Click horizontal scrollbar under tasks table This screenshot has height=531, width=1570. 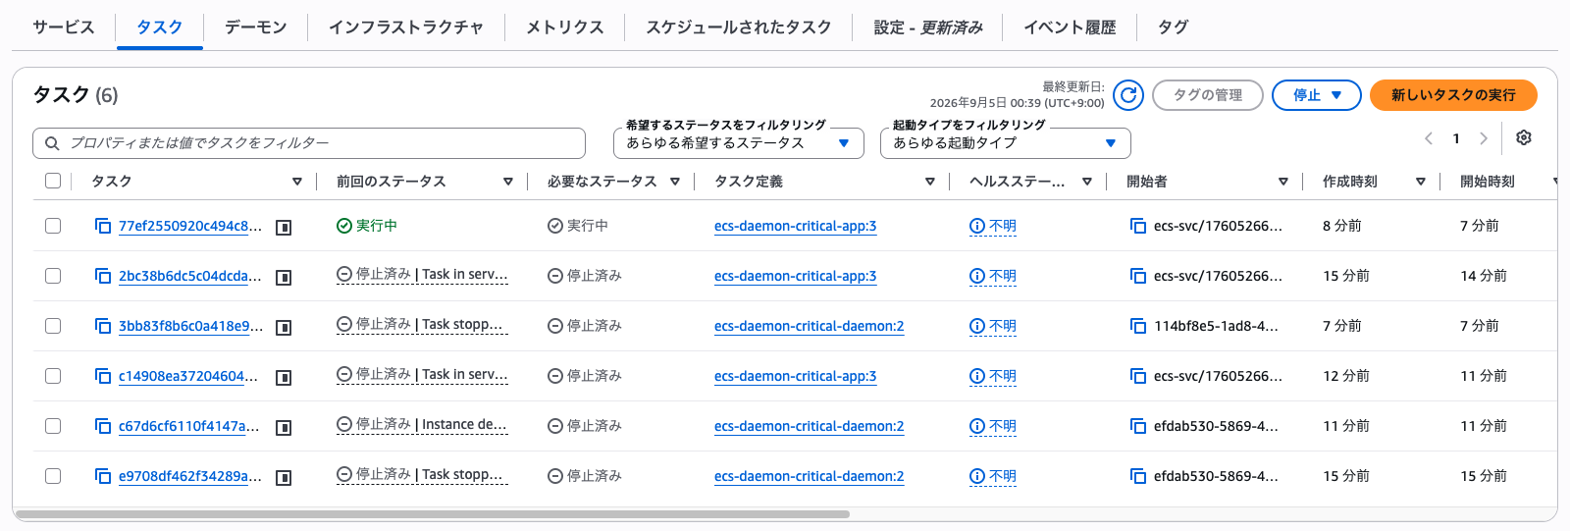click(x=433, y=514)
